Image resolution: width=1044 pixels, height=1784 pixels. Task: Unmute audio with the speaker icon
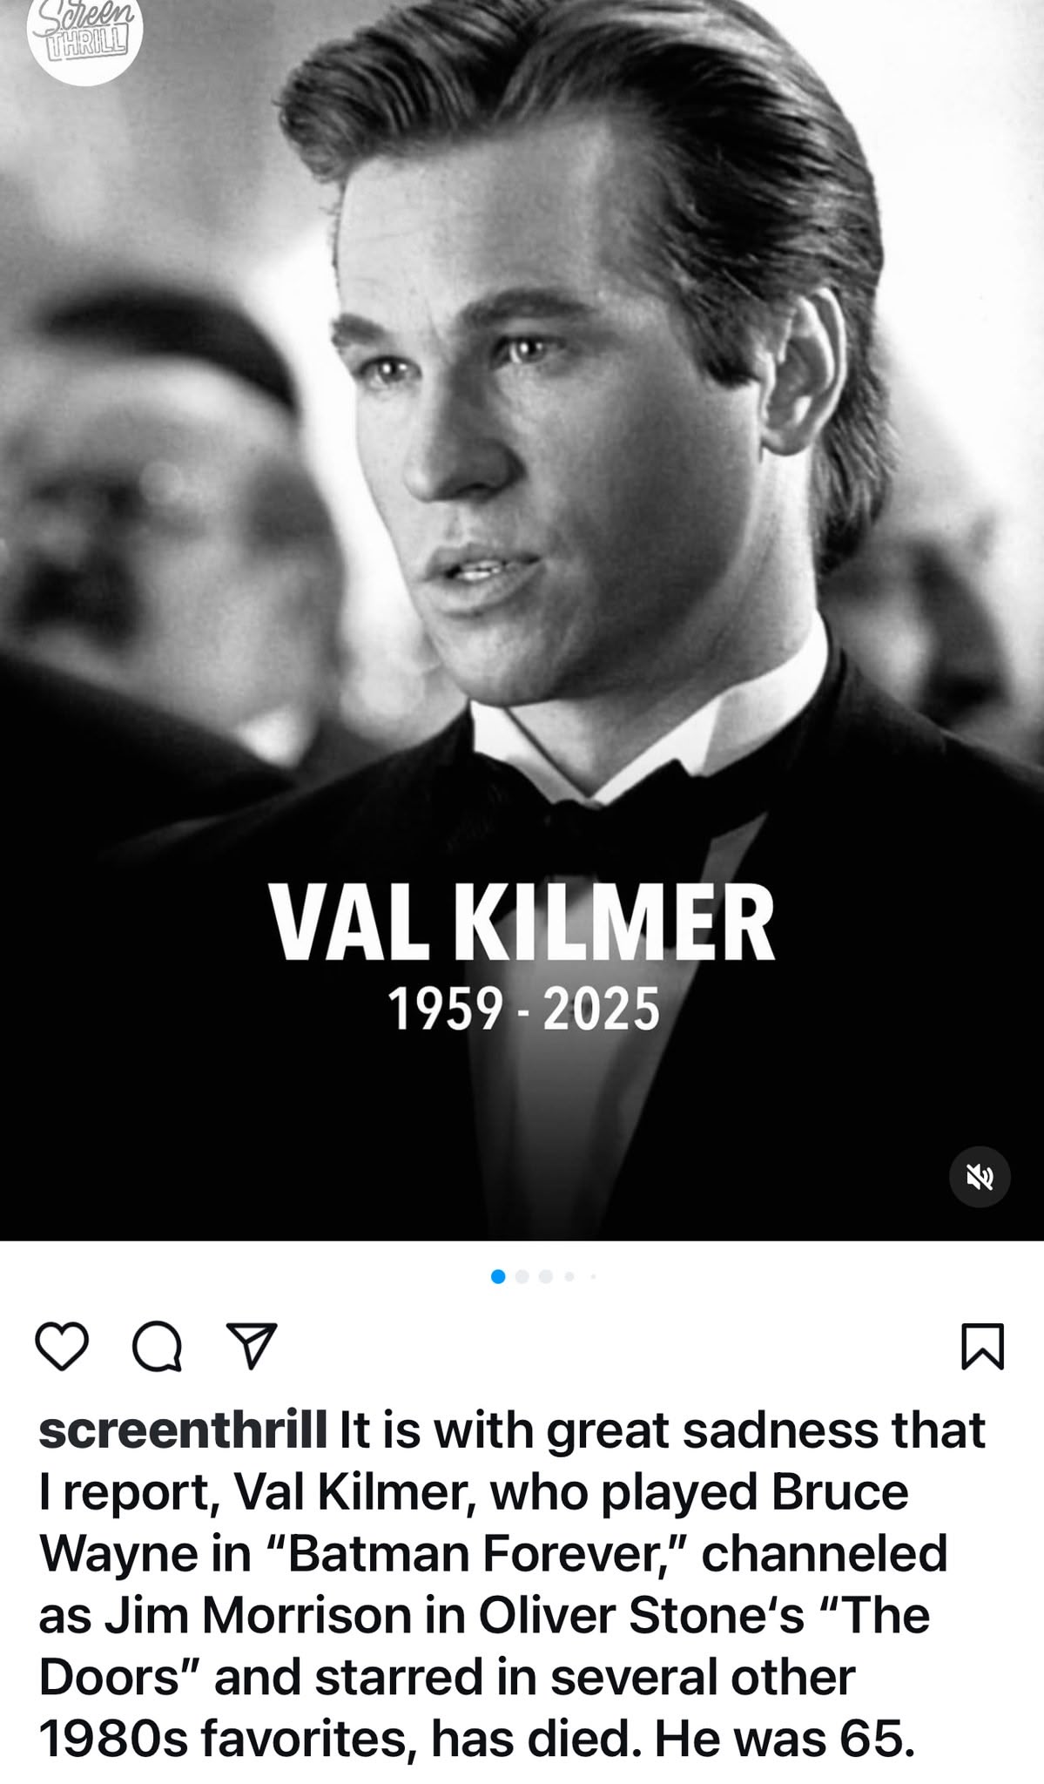click(x=980, y=1177)
